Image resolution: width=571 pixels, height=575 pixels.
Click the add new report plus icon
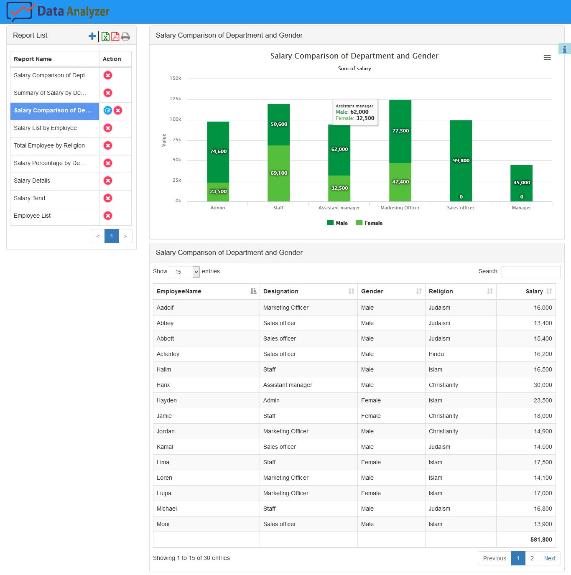(x=92, y=36)
